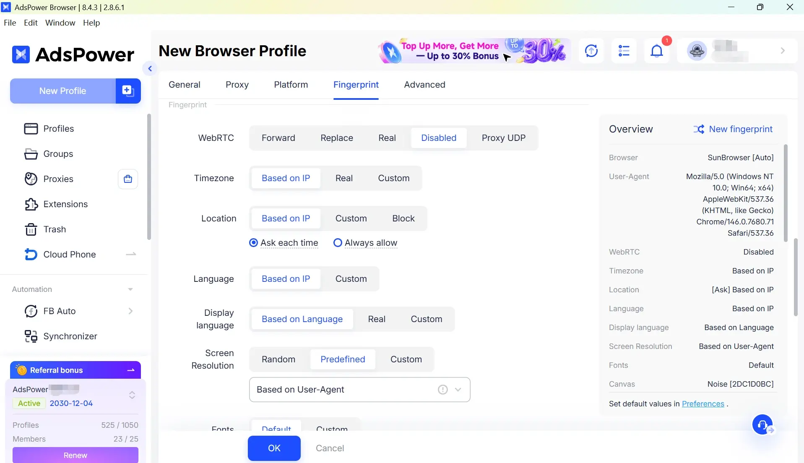The image size is (804, 463).
Task: Open Based on User-Agent resolution dropdown
Action: pyautogui.click(x=359, y=390)
